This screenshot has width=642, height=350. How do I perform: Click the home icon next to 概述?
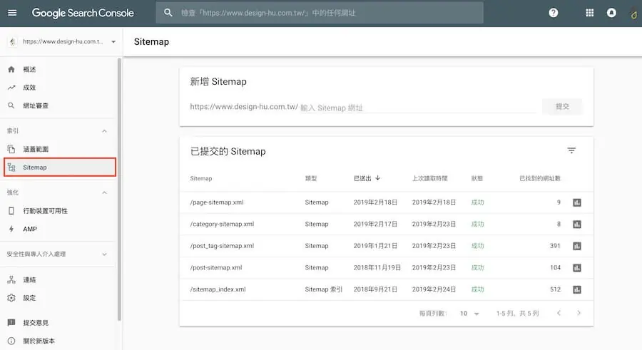11,69
